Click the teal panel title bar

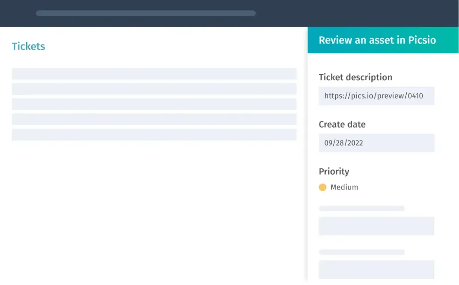click(383, 40)
